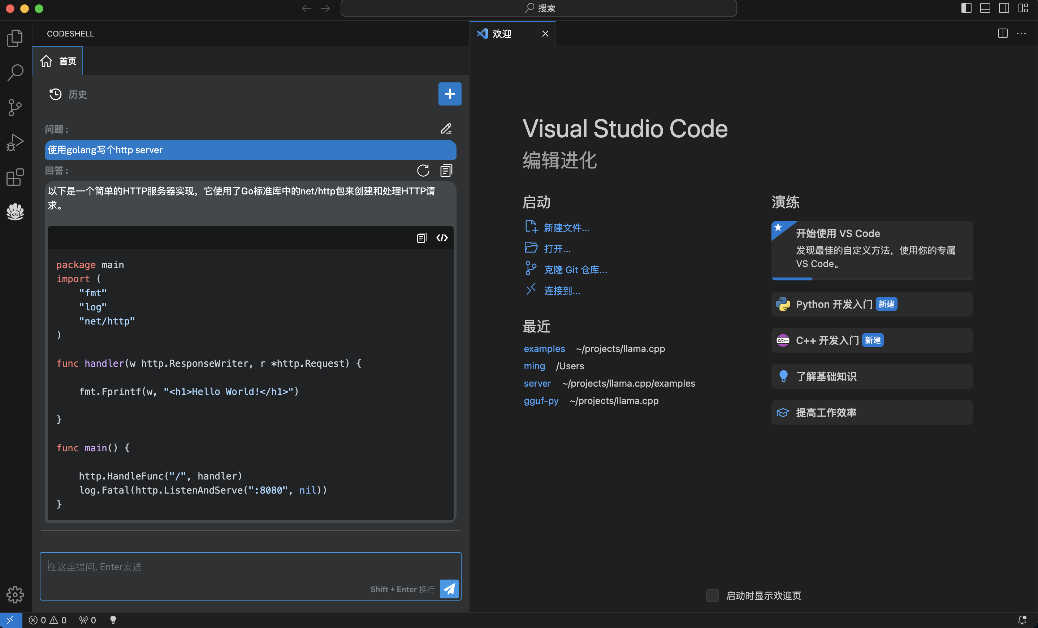Open the Source Control view
The image size is (1038, 628).
tap(15, 107)
